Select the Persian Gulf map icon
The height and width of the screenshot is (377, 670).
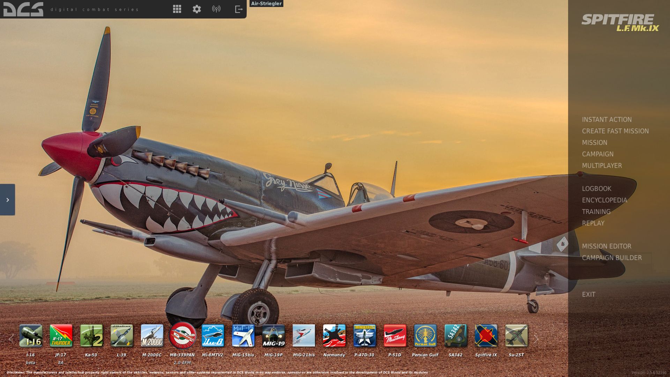425,335
